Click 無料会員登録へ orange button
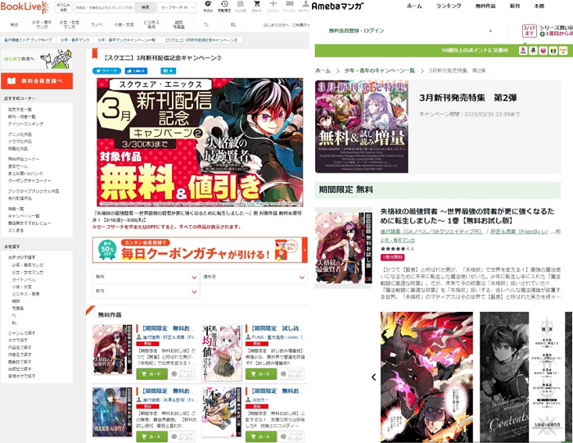The height and width of the screenshot is (443, 573). [x=37, y=81]
